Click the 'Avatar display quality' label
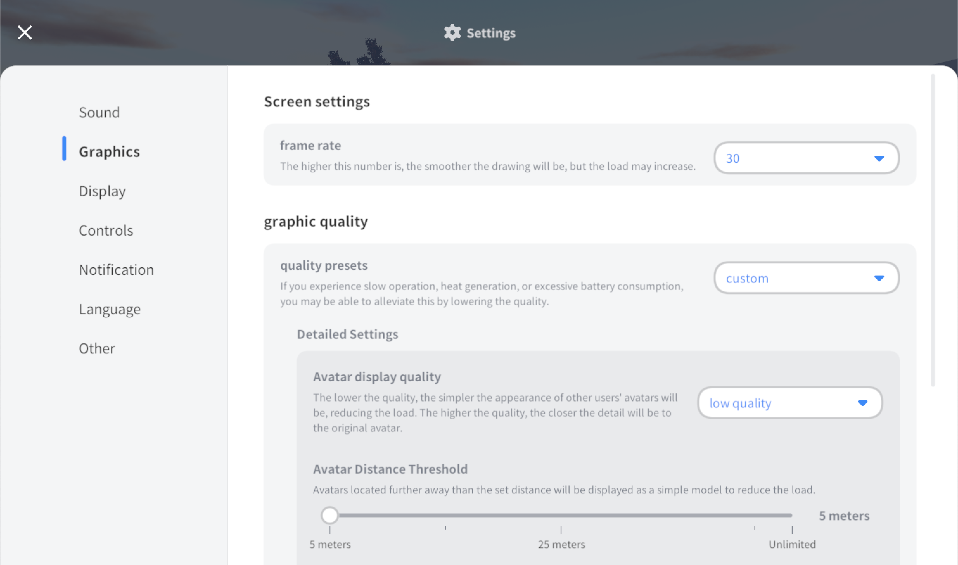Screen dimensions: 958x565 tap(377, 377)
